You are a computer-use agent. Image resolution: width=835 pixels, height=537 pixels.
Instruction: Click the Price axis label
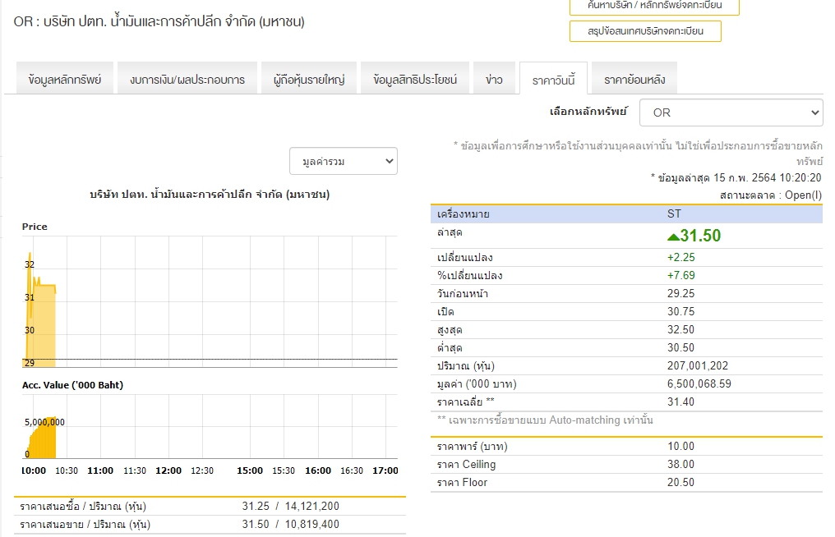click(35, 227)
